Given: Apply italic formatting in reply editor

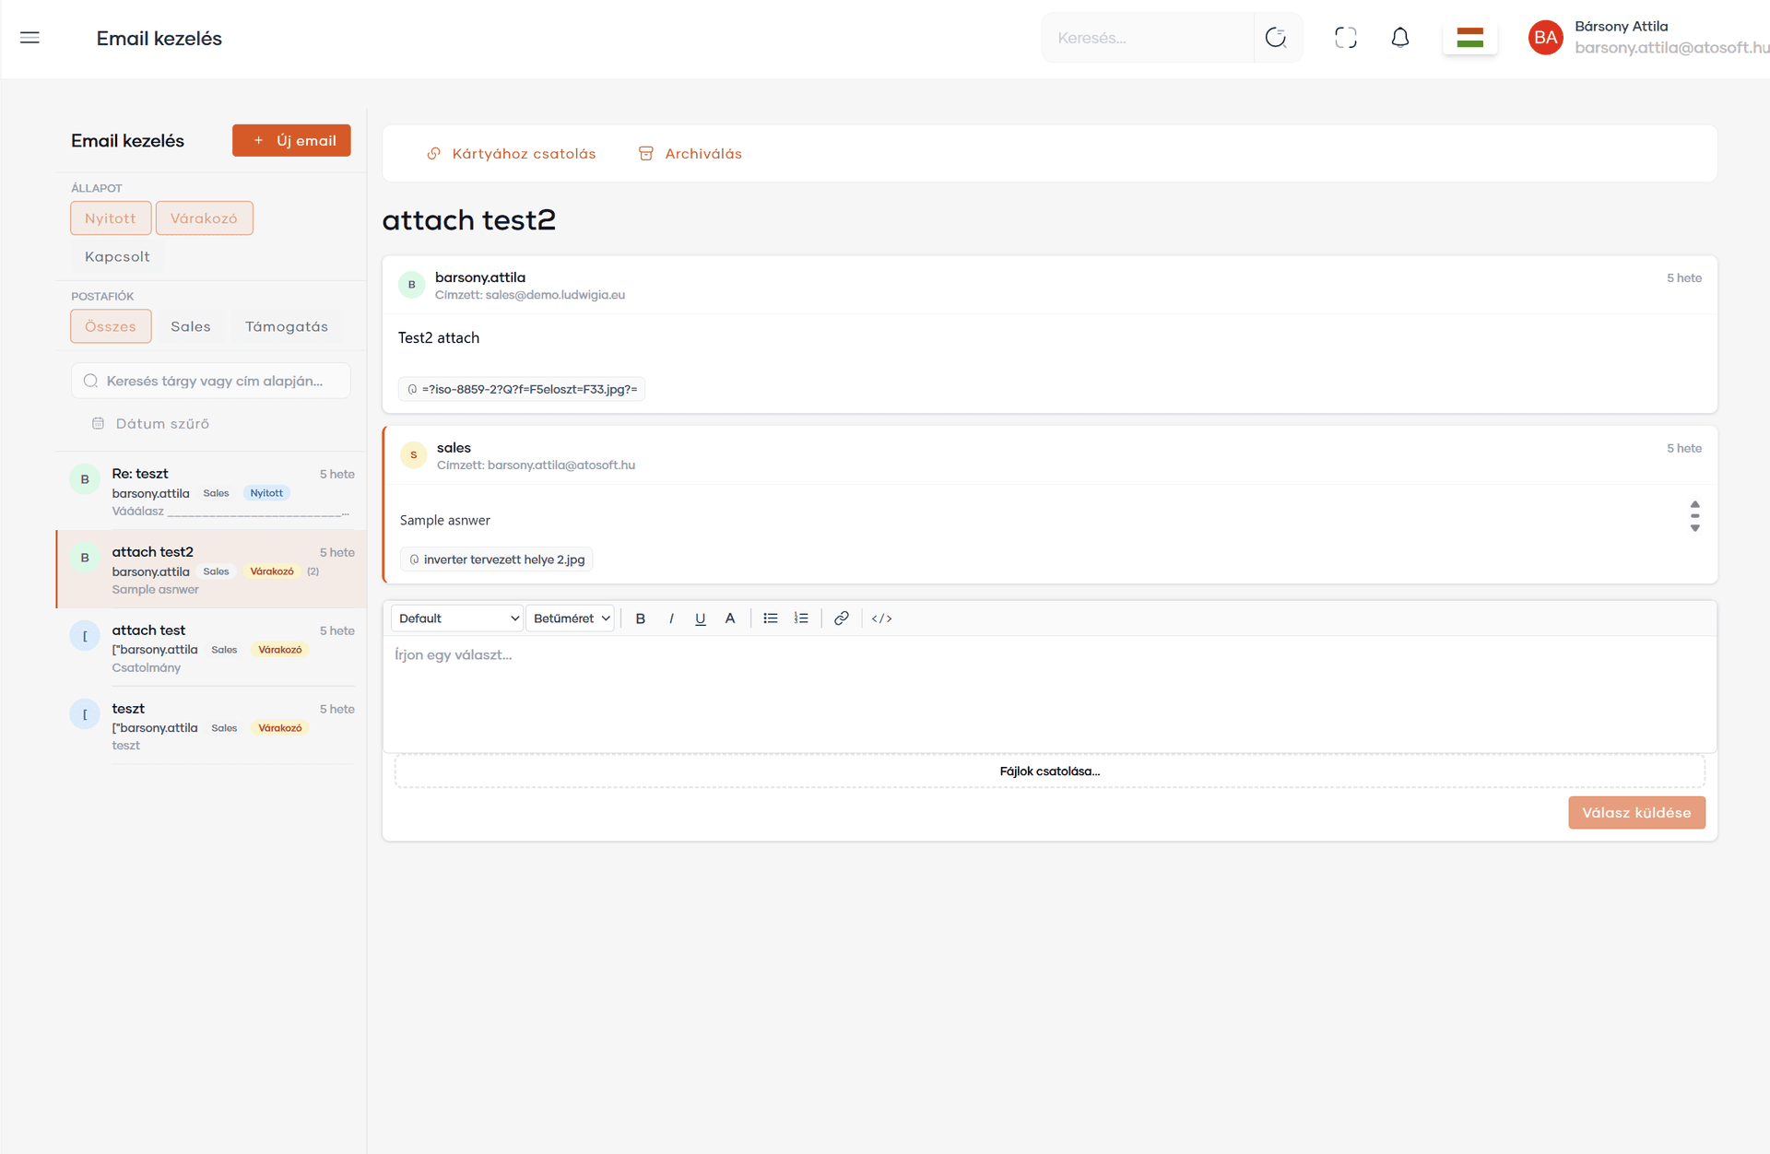Looking at the screenshot, I should coord(670,618).
